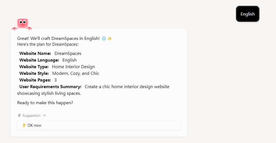Click the pink mascot avatar icon
The width and height of the screenshot is (276, 143).
click(22, 24)
